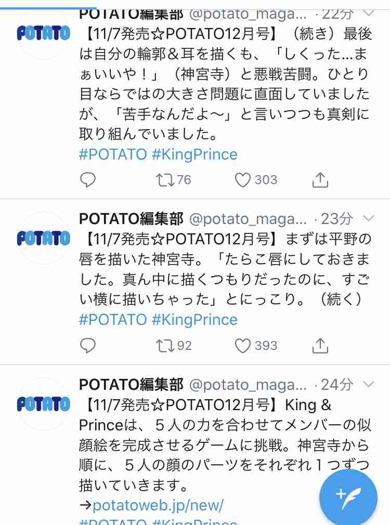Open #KingPrince hashtag in the 22分 tweet
The height and width of the screenshot is (525, 390).
[194, 155]
